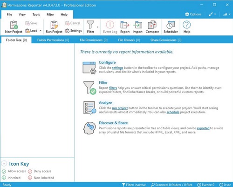Follow the settings link under Configure

(117, 68)
